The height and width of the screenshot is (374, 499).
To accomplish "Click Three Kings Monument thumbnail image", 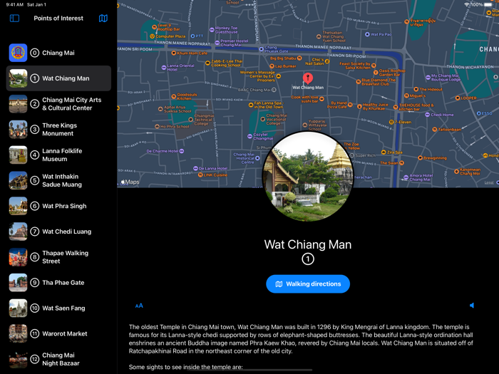I will point(18,130).
